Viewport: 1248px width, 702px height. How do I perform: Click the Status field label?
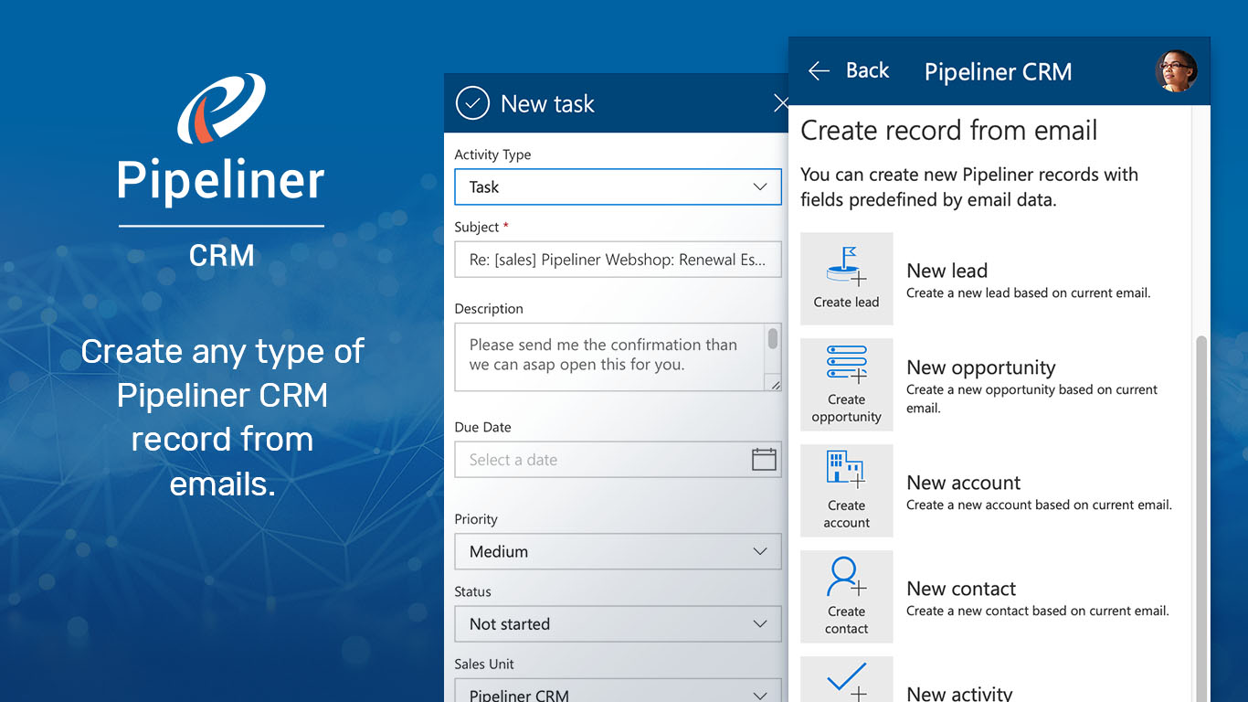pyautogui.click(x=473, y=591)
